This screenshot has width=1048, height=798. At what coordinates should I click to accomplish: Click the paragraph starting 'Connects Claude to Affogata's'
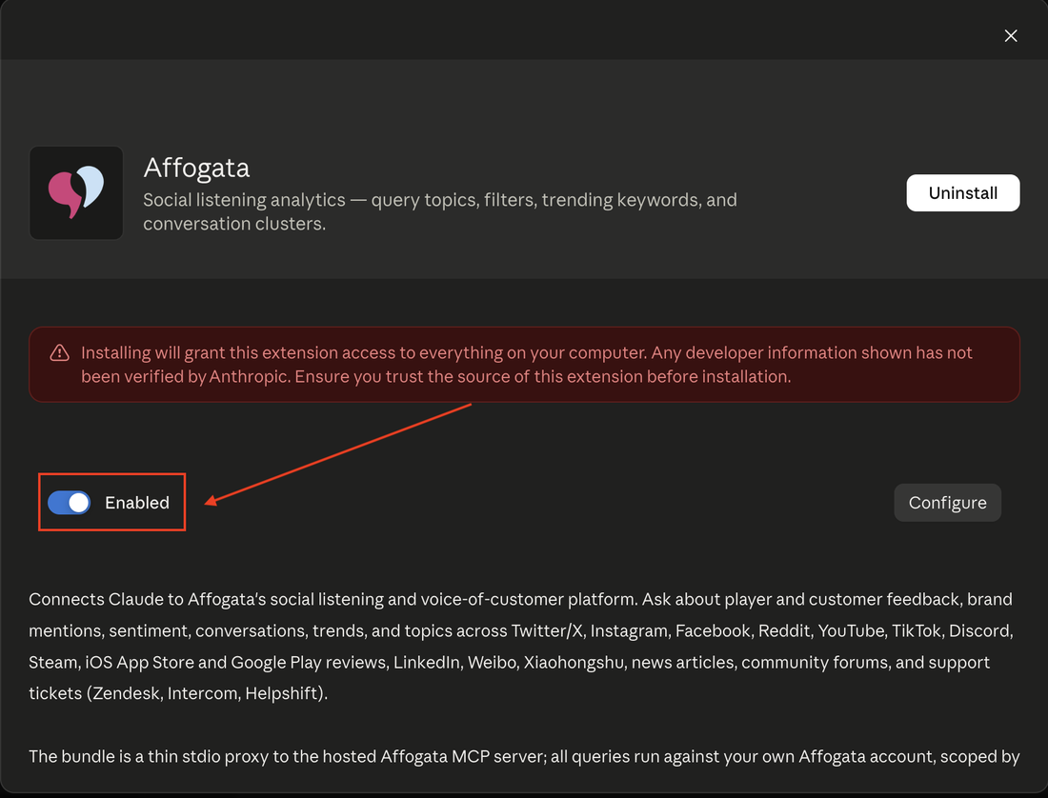coord(520,646)
